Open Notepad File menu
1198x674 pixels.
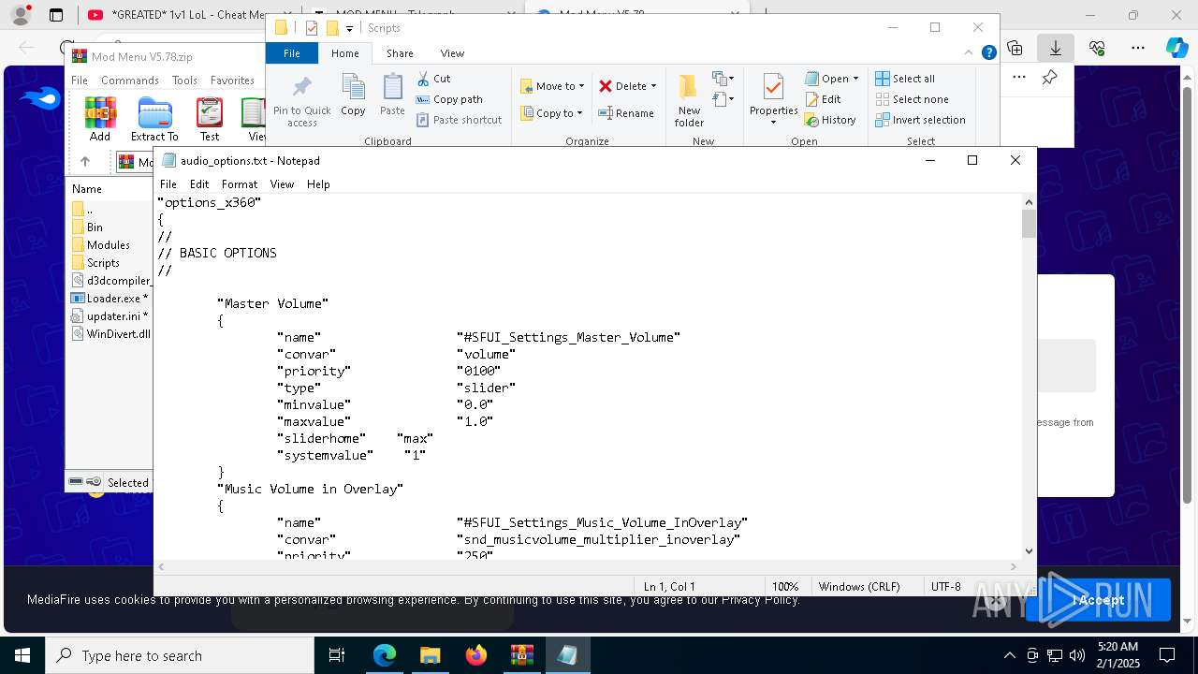[168, 184]
